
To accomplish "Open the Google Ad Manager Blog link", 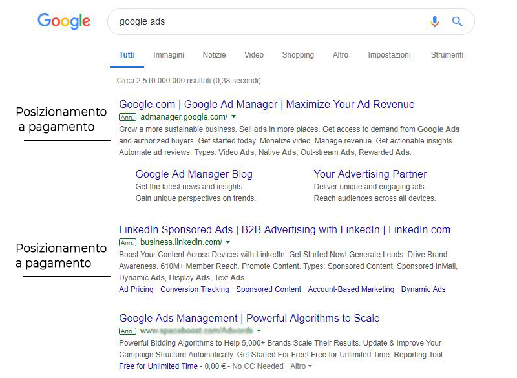I will coord(194,174).
